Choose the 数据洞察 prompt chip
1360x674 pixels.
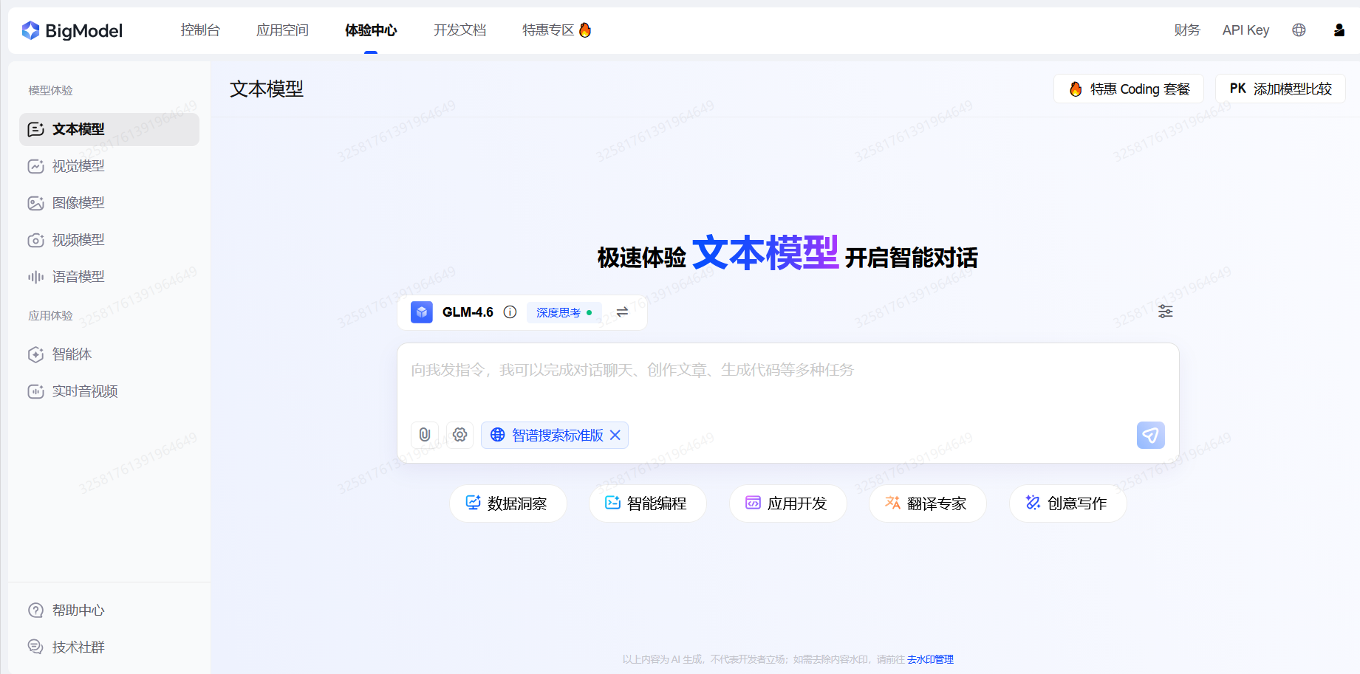[508, 503]
